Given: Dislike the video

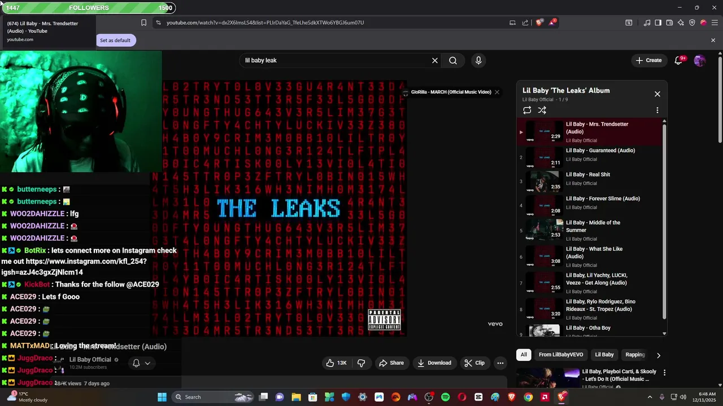Looking at the screenshot, I should tap(361, 363).
